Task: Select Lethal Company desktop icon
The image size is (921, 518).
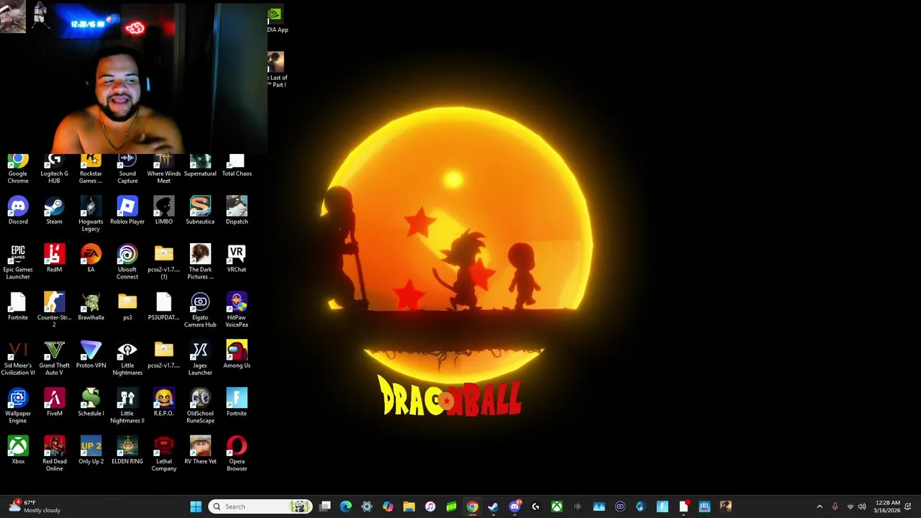Action: tap(164, 454)
